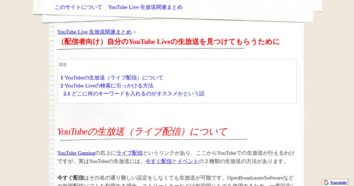Jump to section 2 YouTube Liveの検索に引っかける方法
This screenshot has width=354, height=186.
(107, 86)
